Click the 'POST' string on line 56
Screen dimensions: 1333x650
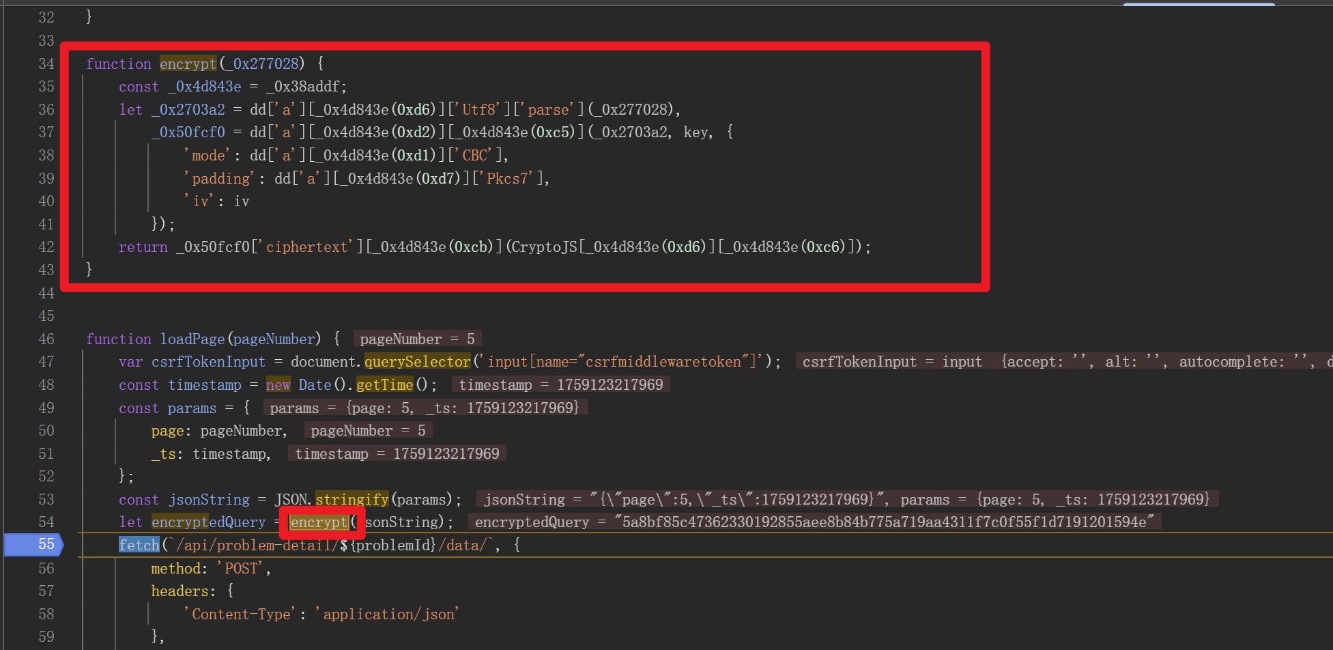pos(242,568)
